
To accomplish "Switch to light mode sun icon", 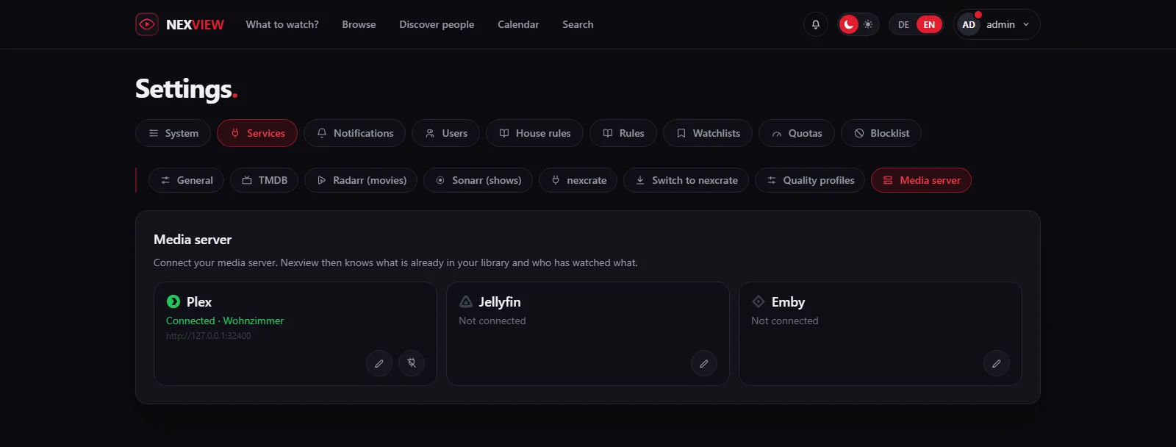I will [868, 24].
